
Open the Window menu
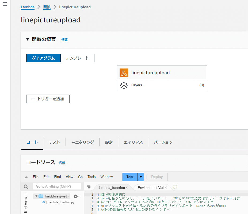pos(106,177)
